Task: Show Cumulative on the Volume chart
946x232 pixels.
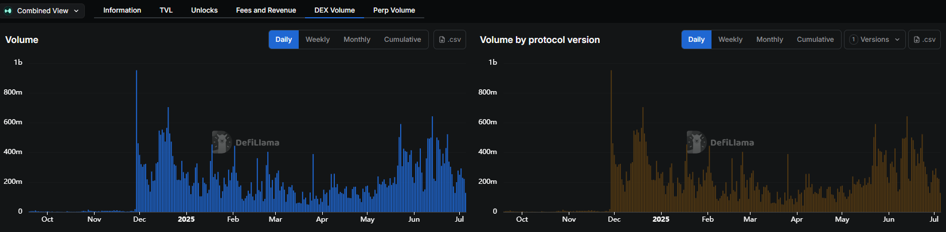Action: point(402,40)
